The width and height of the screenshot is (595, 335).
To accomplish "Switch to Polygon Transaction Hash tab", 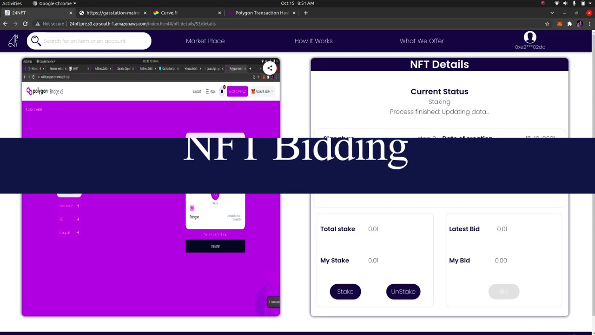I will (261, 13).
